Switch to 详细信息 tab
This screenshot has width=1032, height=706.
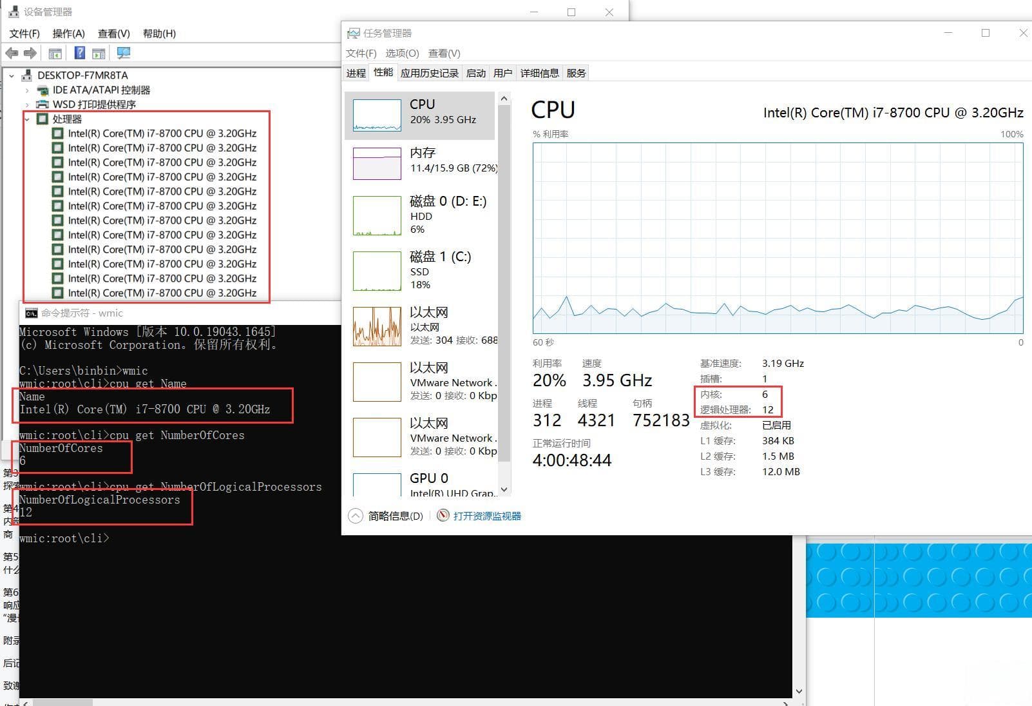pos(540,73)
